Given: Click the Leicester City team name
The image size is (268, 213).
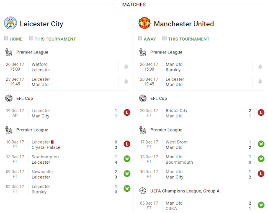Looking at the screenshot, I should [41, 24].
